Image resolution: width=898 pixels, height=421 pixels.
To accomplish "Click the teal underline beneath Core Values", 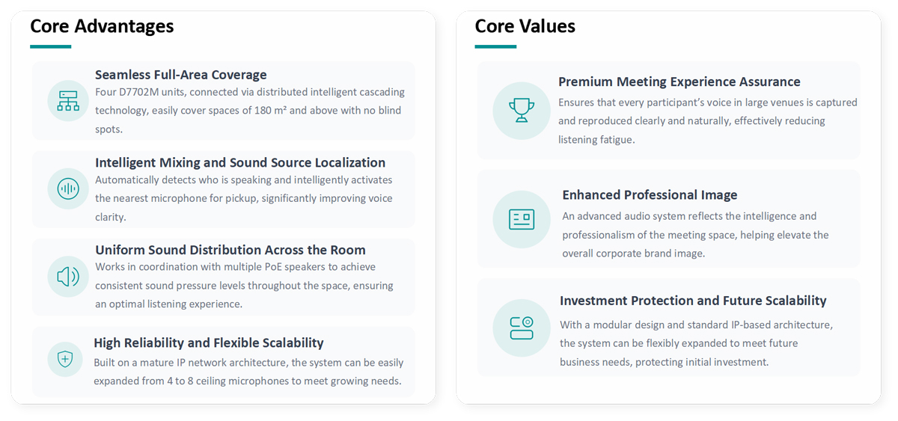I will (495, 46).
